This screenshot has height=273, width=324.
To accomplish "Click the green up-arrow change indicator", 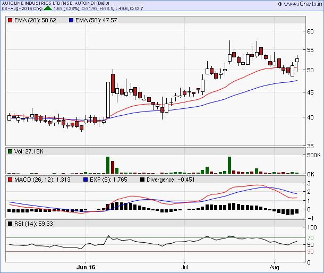I will click(x=48, y=8).
